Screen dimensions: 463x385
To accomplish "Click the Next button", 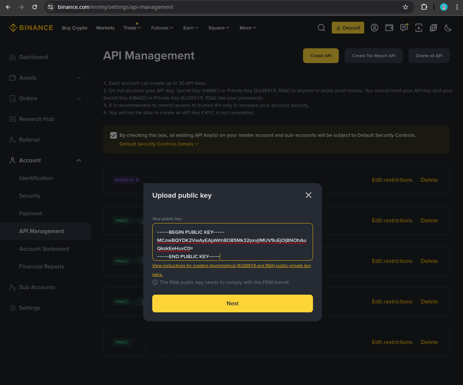I will (x=233, y=304).
